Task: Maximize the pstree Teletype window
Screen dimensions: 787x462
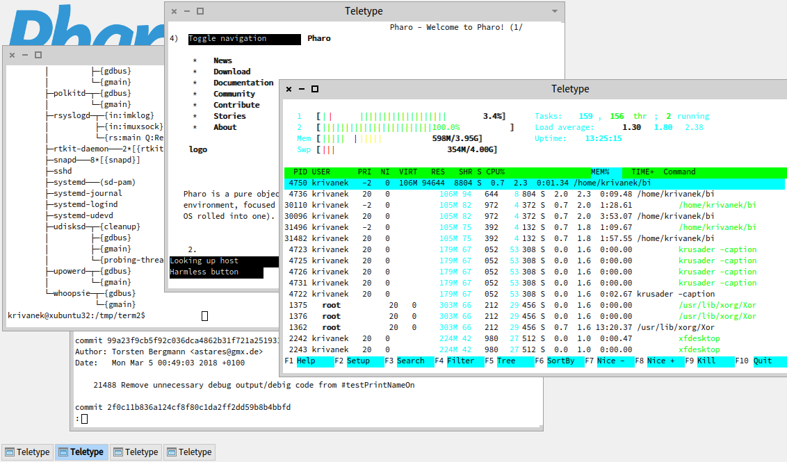Action: click(38, 55)
